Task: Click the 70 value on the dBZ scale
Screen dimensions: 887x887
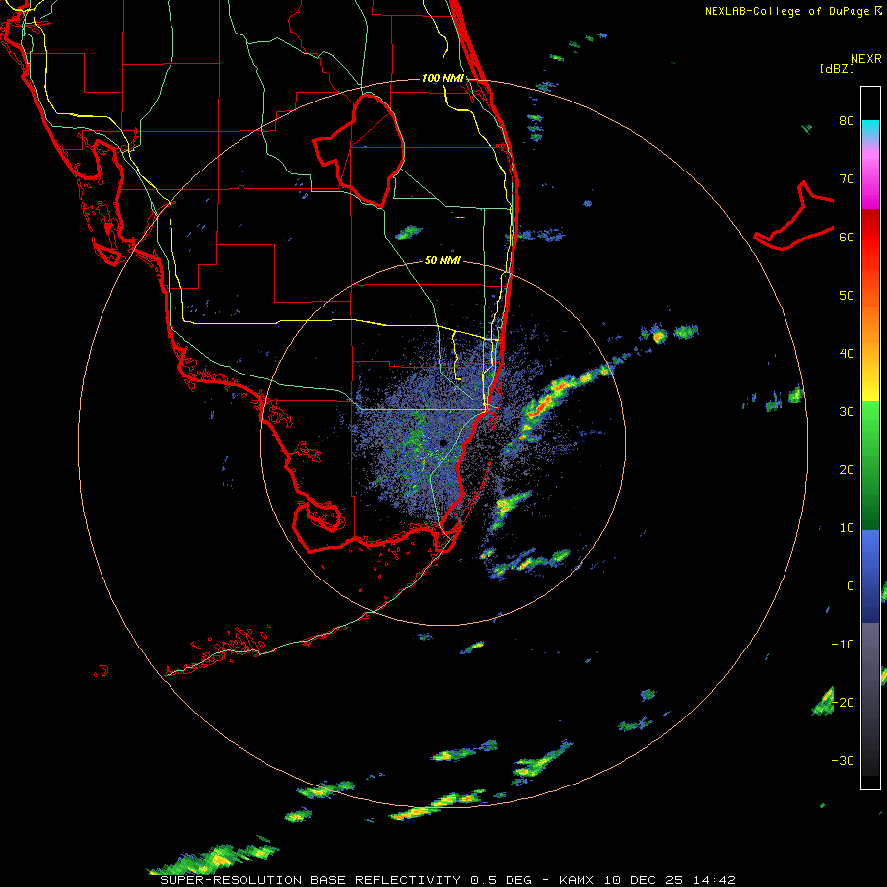Action: (847, 179)
